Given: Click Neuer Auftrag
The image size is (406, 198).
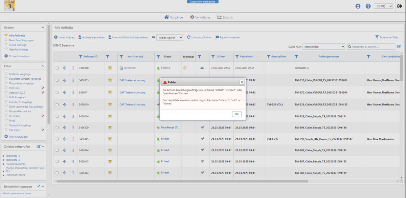Looking at the screenshot, I should click(64, 37).
